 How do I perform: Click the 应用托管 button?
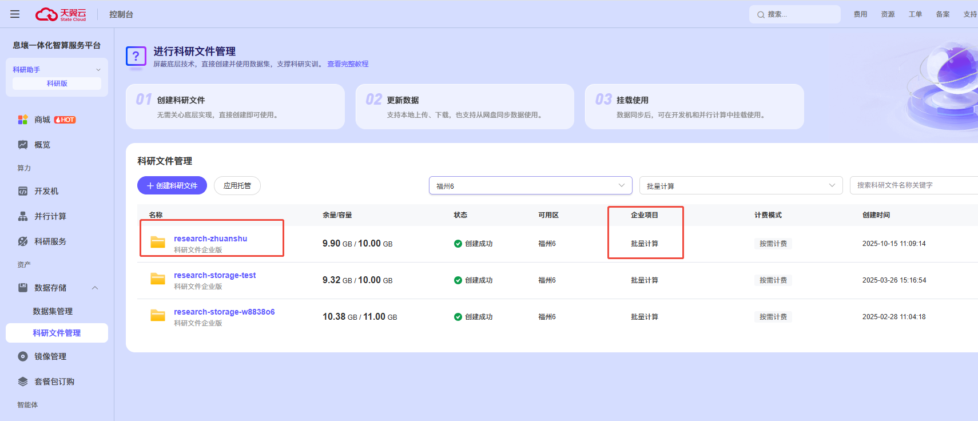(x=237, y=186)
